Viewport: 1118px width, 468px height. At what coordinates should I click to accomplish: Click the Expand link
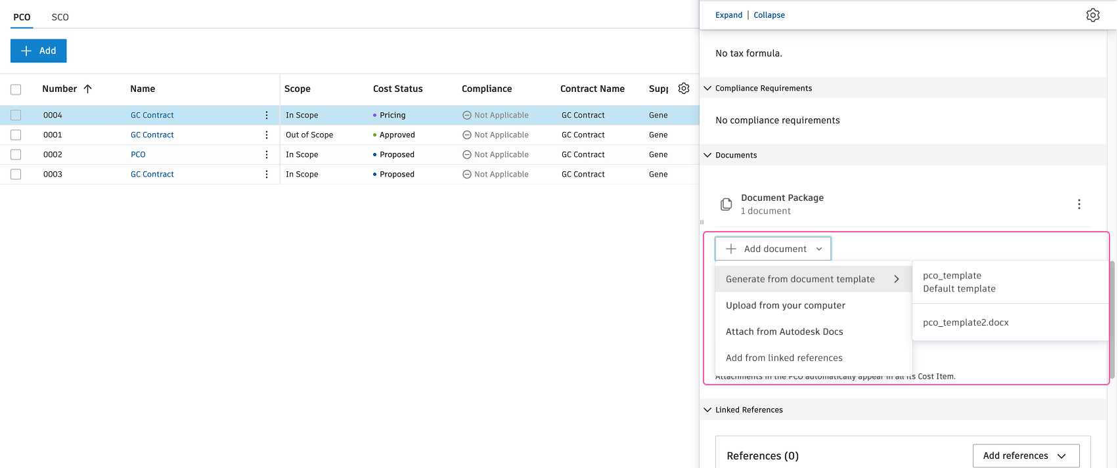pos(728,15)
